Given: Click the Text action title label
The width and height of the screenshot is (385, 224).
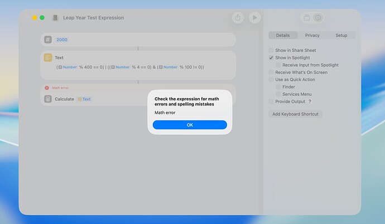Looking at the screenshot, I should [x=59, y=57].
